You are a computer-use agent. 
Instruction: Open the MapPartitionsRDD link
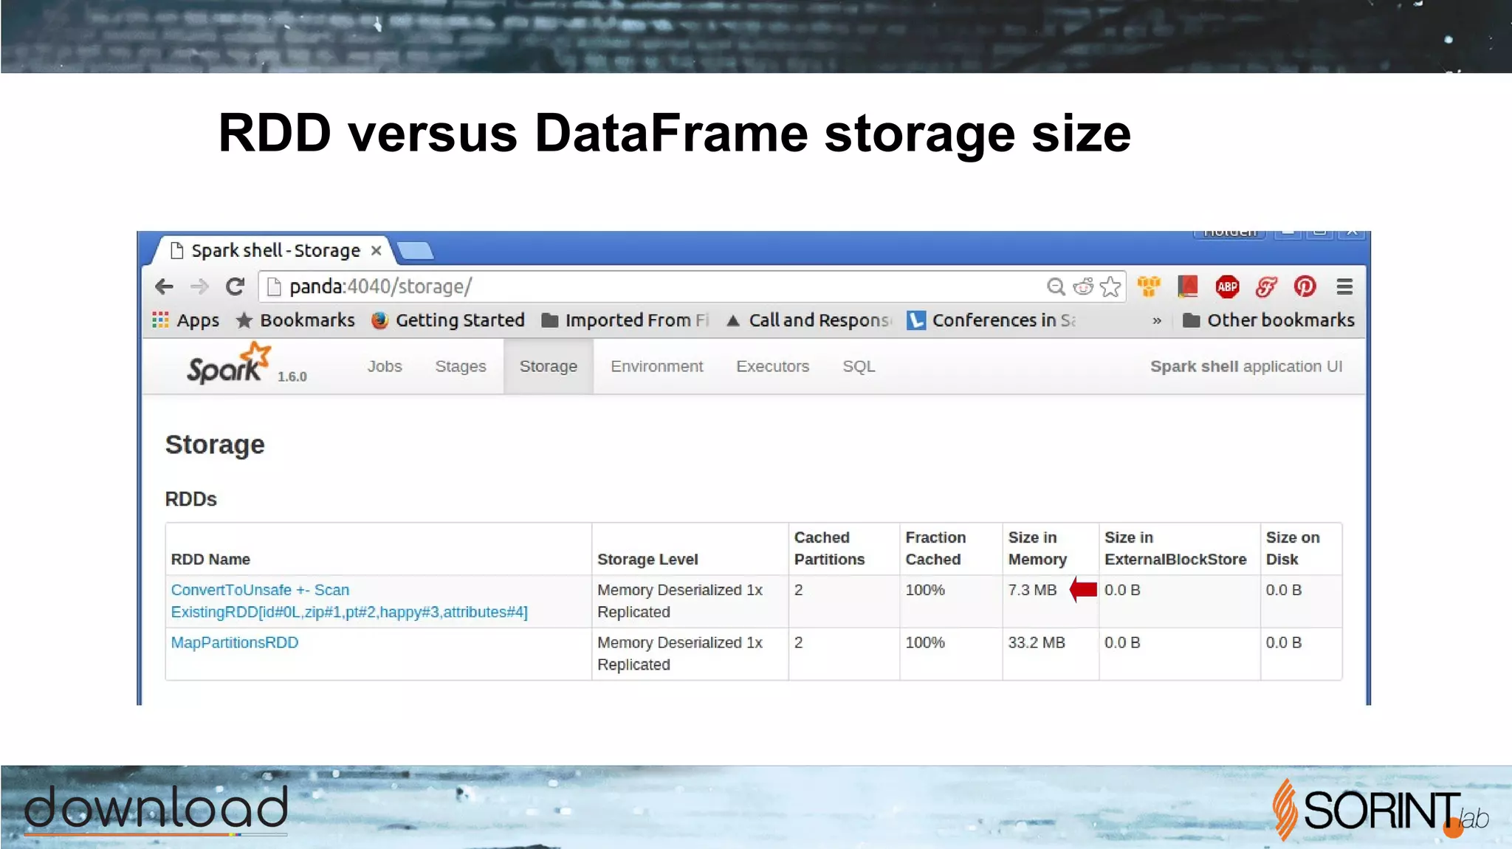235,642
